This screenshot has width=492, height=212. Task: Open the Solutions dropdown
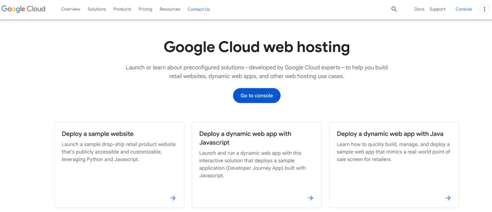(x=97, y=9)
